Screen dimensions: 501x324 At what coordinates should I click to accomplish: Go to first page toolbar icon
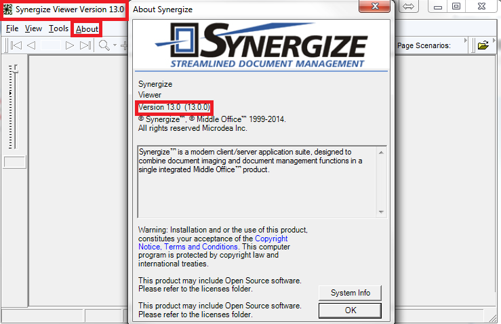click(x=16, y=45)
